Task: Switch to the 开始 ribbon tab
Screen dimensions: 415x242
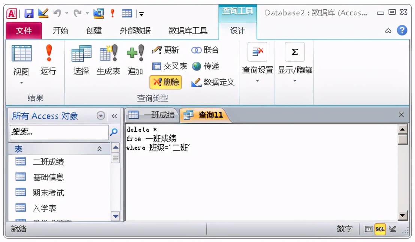Action: tap(60, 31)
